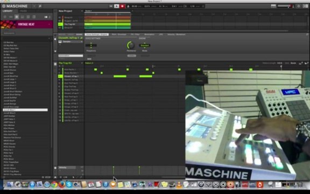Open the Modulation page
310x194 pixels.
click(x=149, y=34)
